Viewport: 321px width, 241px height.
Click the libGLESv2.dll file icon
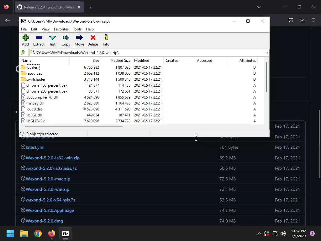23,121
